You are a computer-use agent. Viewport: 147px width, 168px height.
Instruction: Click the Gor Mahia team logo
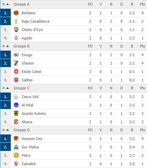(x=16, y=147)
